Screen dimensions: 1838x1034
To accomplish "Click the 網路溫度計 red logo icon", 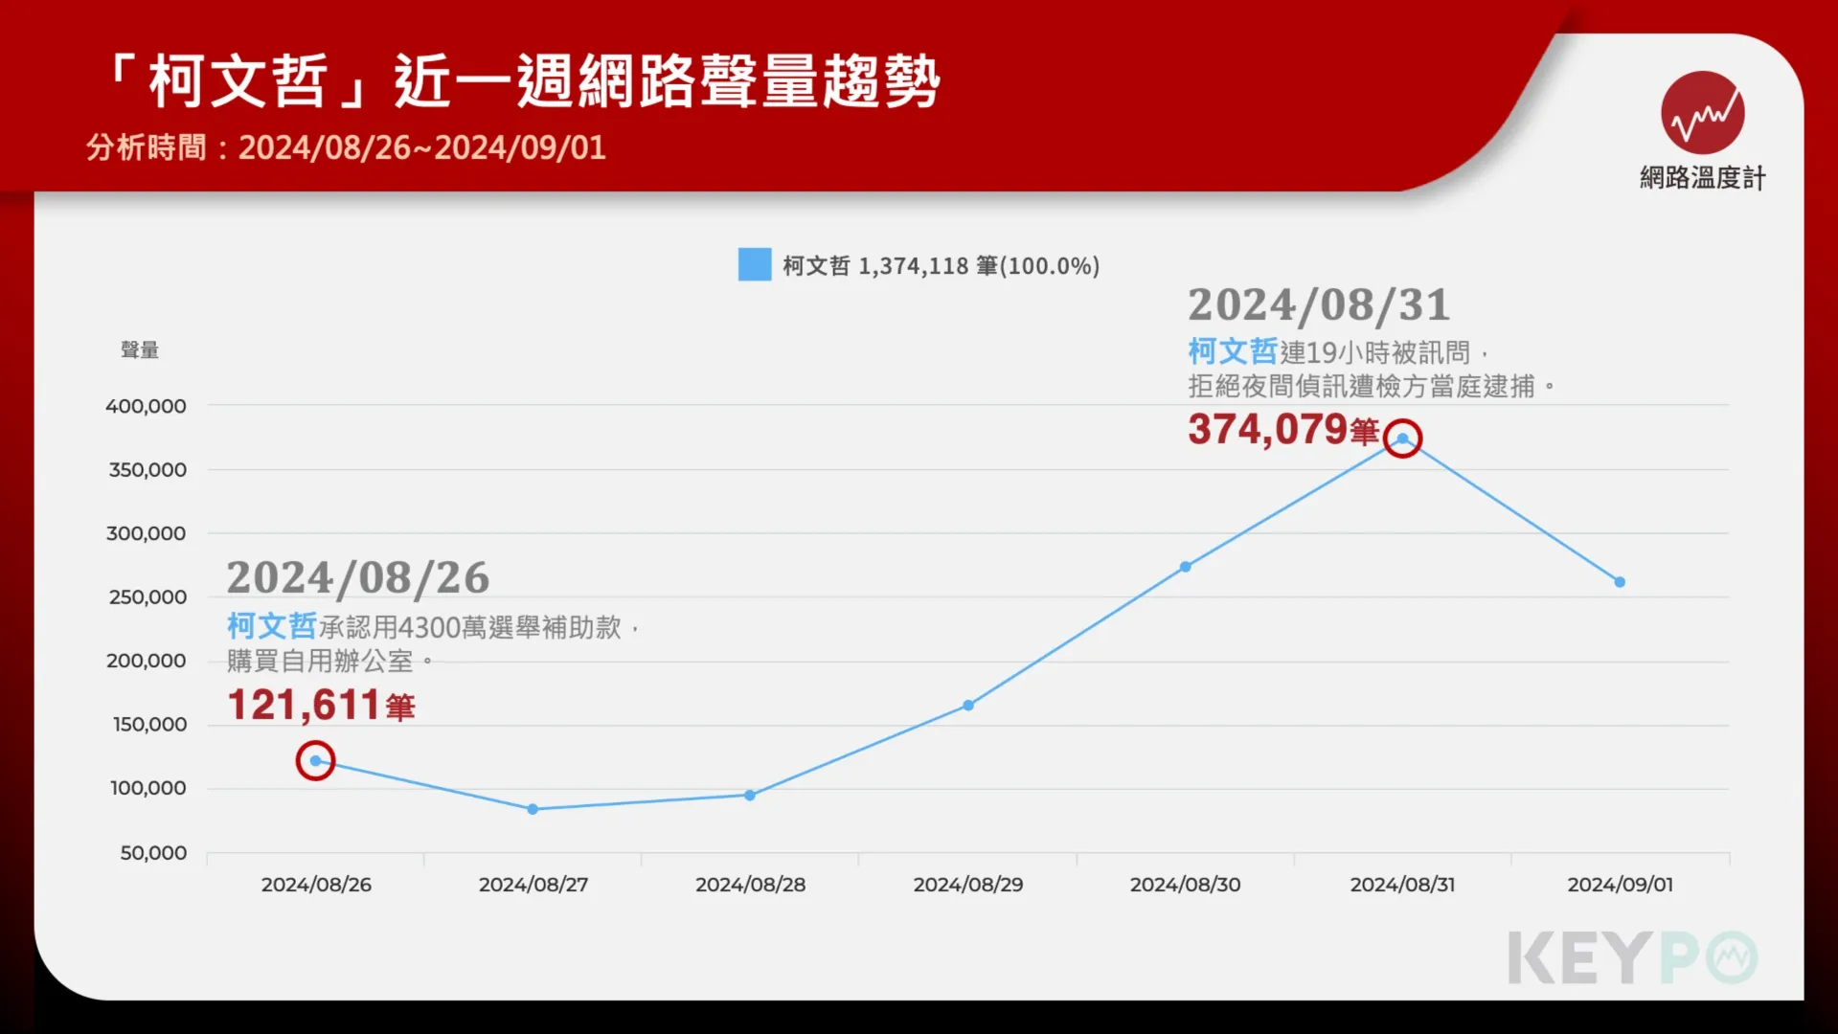I will 1702,112.
